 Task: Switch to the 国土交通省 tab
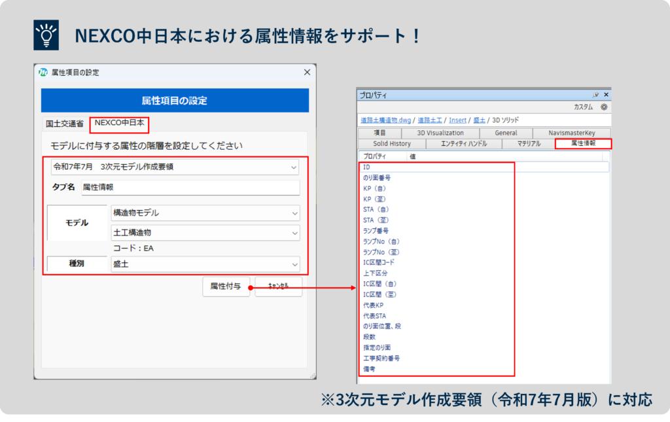click(64, 123)
